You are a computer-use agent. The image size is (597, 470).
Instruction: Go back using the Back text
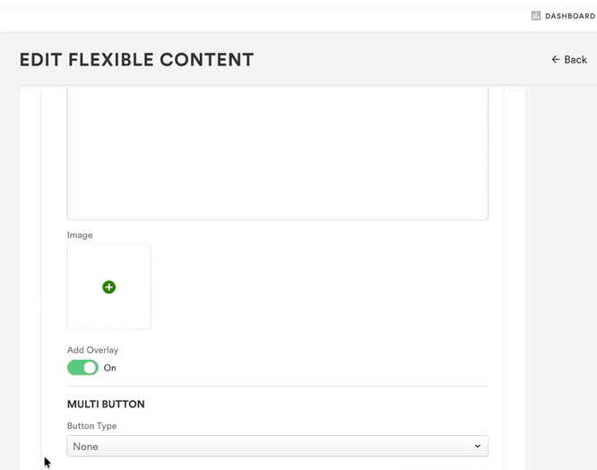tap(575, 60)
